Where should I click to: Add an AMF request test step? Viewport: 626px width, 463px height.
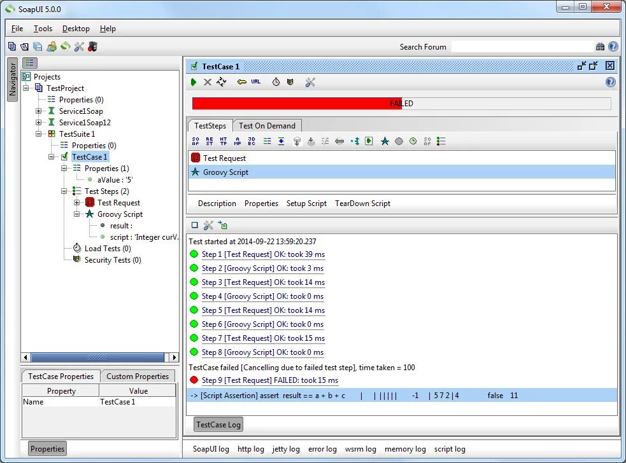pos(238,141)
